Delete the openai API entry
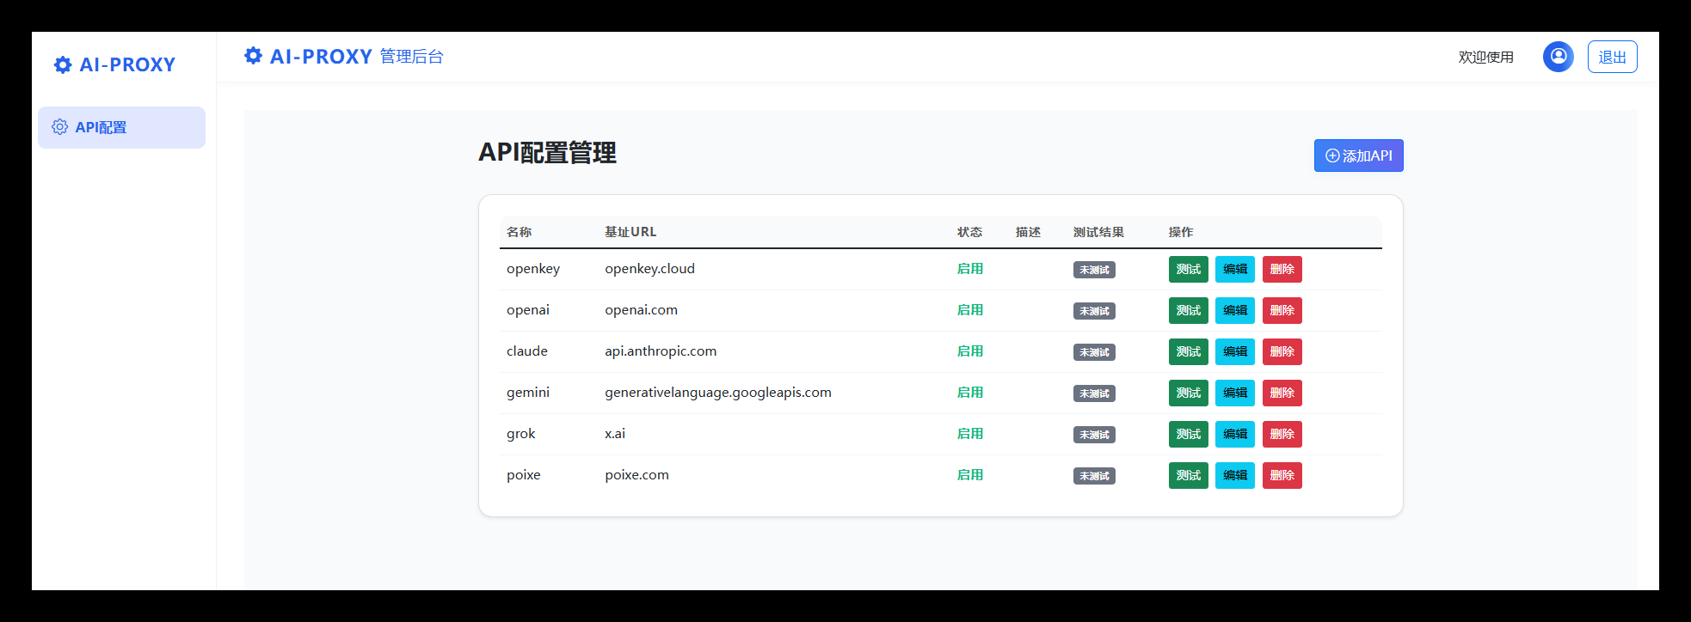 coord(1282,310)
